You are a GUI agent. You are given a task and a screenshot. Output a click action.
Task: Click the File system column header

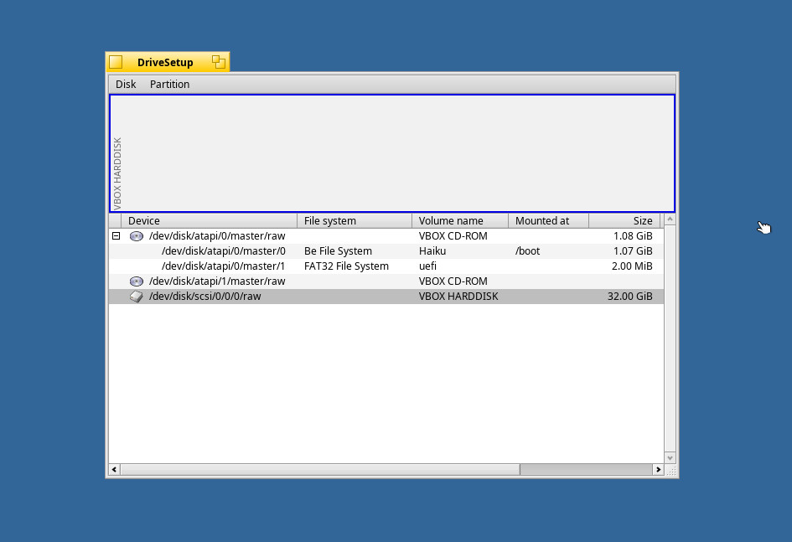[x=354, y=221]
